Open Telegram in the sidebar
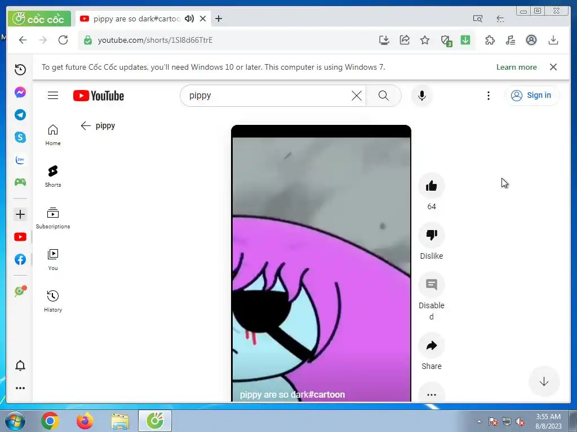This screenshot has width=577, height=432. (x=20, y=115)
